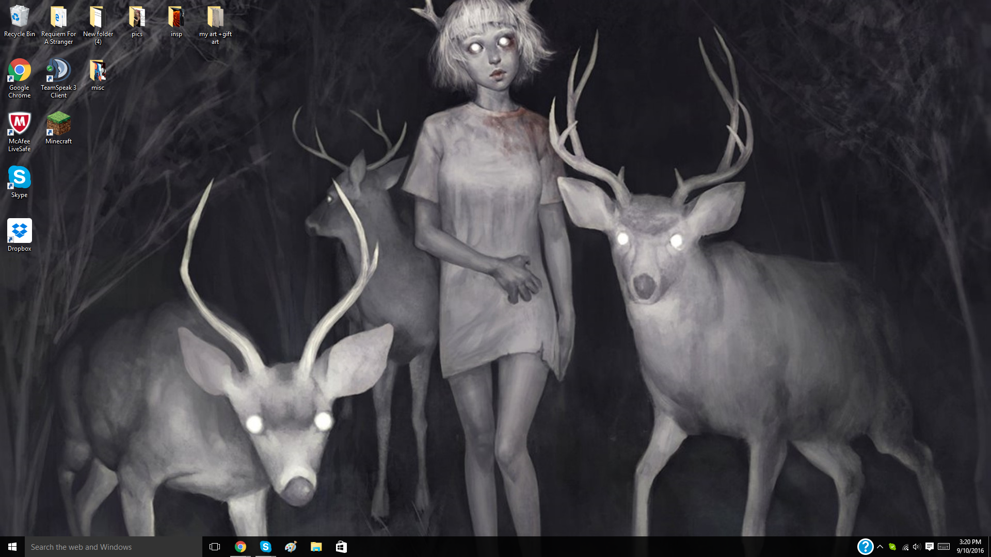Image resolution: width=991 pixels, height=557 pixels.
Task: Switch to Skype in the taskbar
Action: click(265, 547)
